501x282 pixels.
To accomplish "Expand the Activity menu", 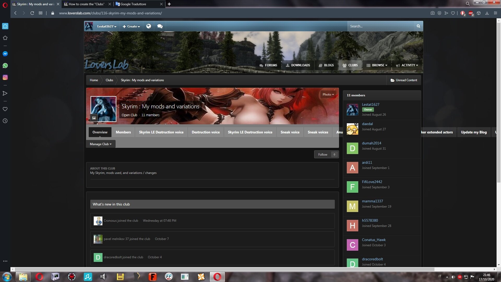I will (407, 65).
